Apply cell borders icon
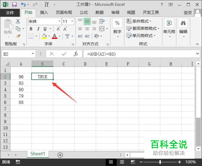The width and height of the screenshot is (202, 166). coord(31,36)
